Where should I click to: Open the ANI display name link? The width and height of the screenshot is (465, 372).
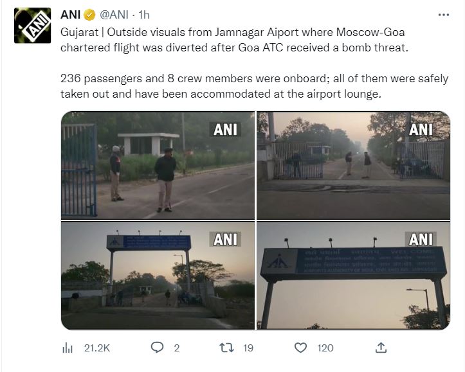pyautogui.click(x=70, y=15)
